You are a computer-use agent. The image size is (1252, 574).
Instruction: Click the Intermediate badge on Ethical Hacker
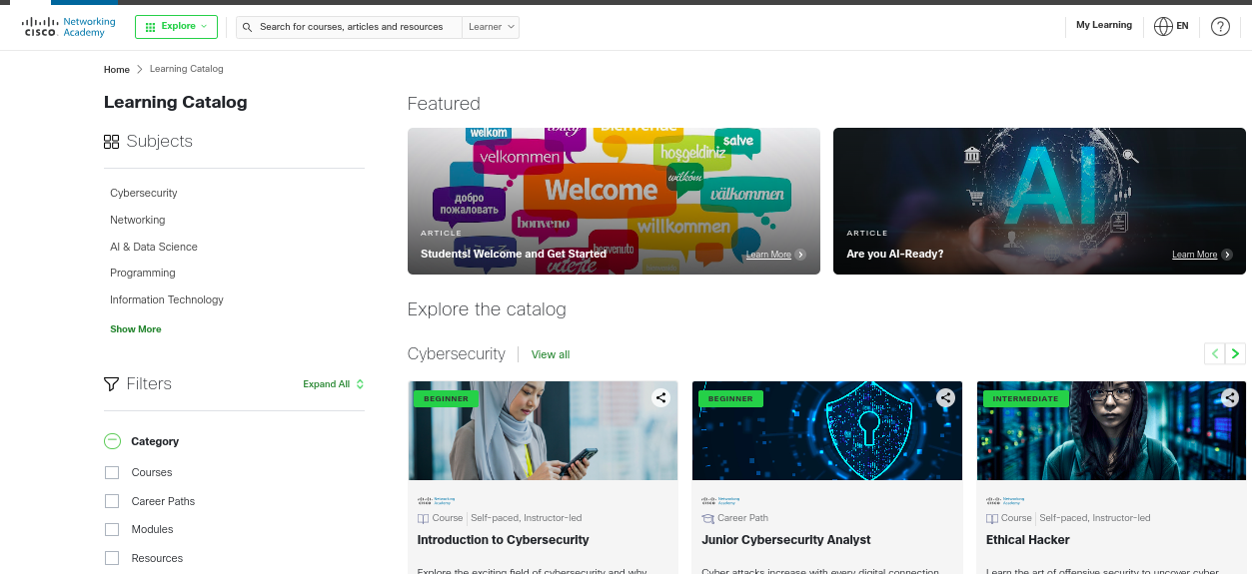pyautogui.click(x=1026, y=398)
